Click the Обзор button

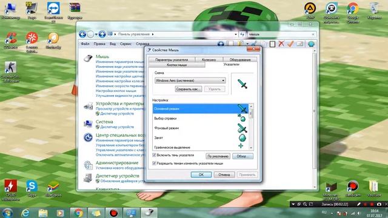(242, 156)
